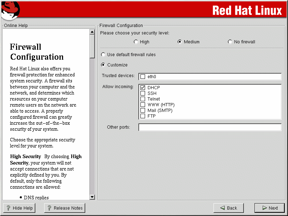Open the Release Notes
The width and height of the screenshot is (288, 216).
click(65, 208)
